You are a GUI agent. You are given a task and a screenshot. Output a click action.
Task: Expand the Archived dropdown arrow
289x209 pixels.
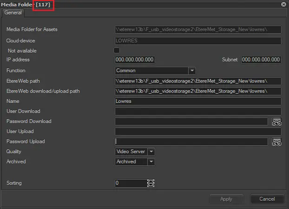151,162
